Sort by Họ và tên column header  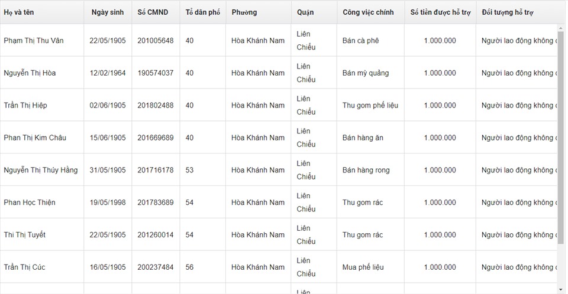42,12
